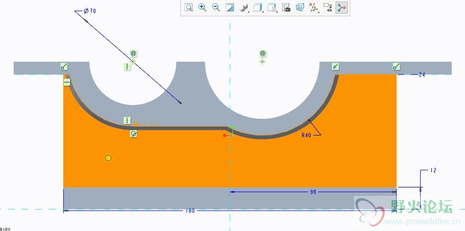The image size is (465, 231).
Task: Toggle the Annotation Display eye icon
Action: coord(328,8)
